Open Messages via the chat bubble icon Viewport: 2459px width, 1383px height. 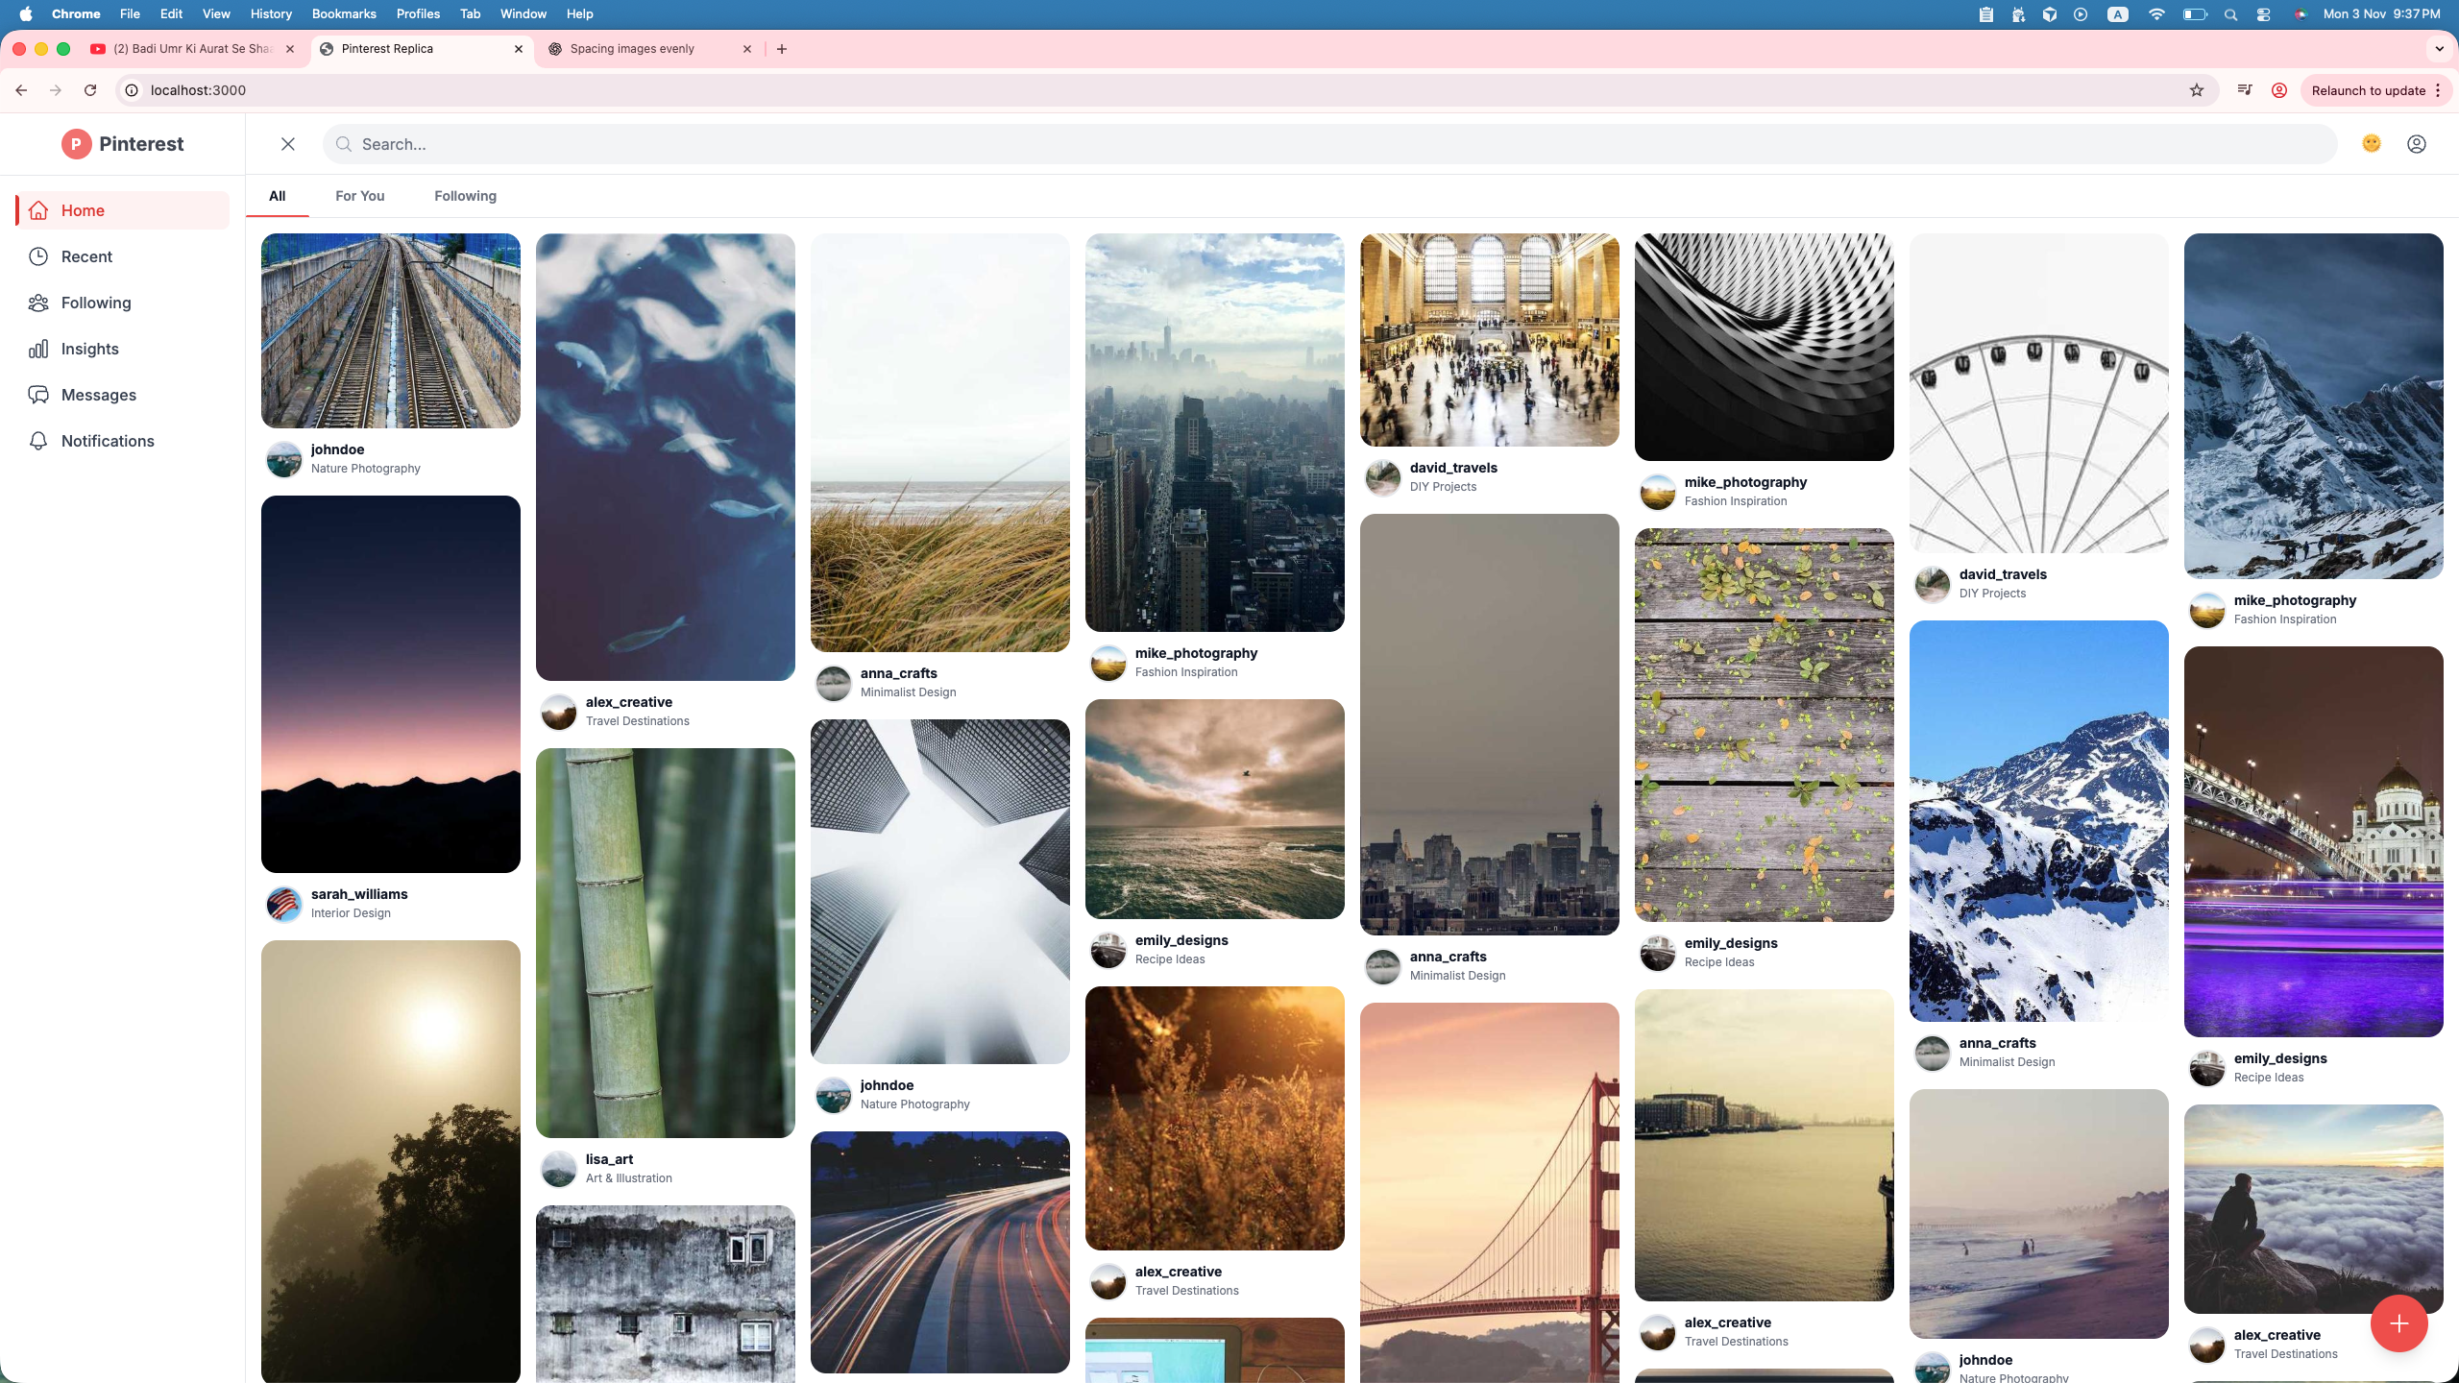click(38, 395)
